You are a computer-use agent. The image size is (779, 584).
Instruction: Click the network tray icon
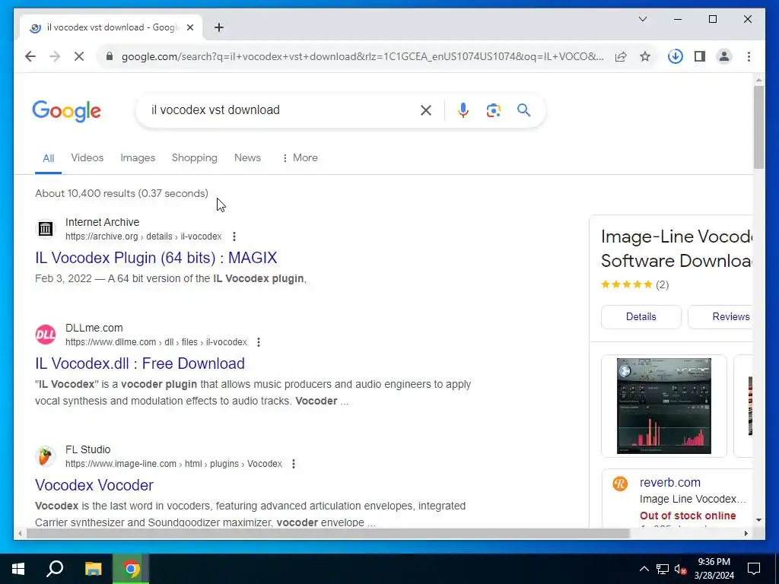[x=663, y=569]
